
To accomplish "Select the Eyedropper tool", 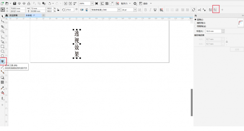I will (3, 88).
